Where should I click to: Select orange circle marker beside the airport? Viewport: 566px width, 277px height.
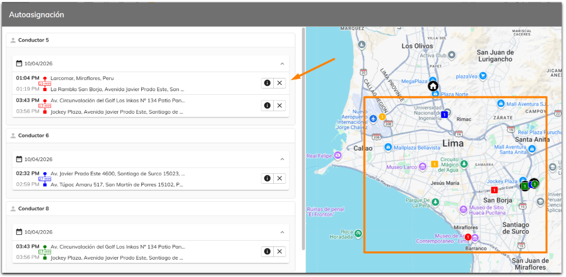tap(382, 117)
